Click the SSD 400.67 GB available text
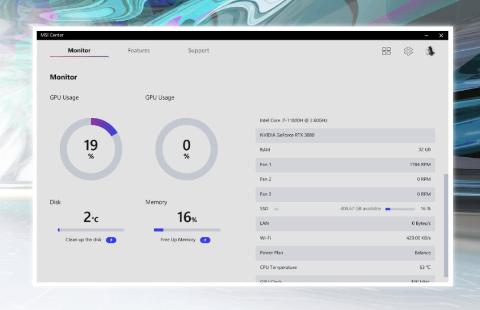Screen dimensions: 480x310 361,209
